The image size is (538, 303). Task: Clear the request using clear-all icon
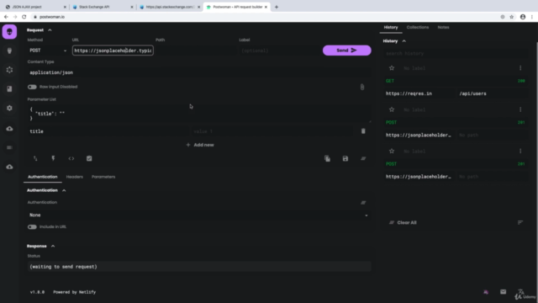pyautogui.click(x=363, y=158)
